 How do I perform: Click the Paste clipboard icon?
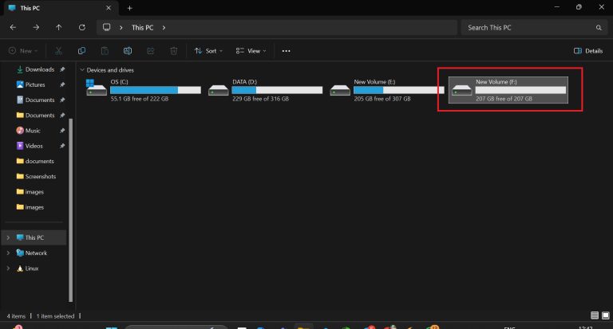tap(105, 51)
